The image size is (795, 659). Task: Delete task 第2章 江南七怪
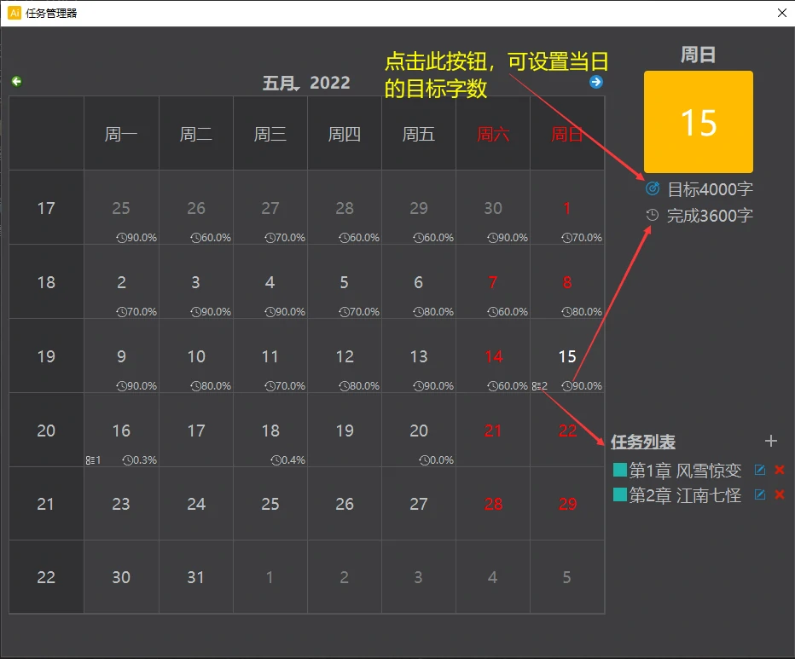(x=780, y=494)
